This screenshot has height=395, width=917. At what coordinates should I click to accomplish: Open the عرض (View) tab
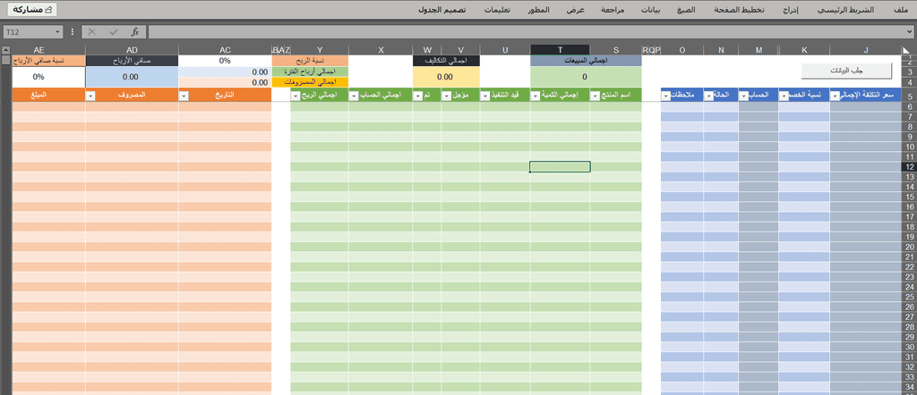(x=578, y=11)
